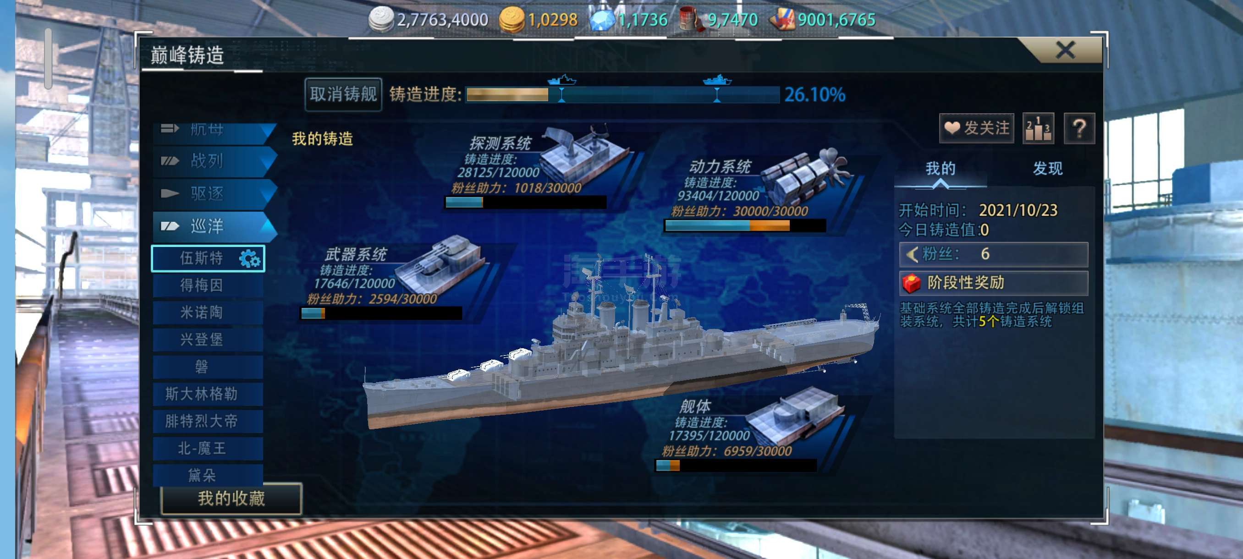This screenshot has height=559, width=1243.
Task: Click the 发关注 heart button
Action: 976,128
